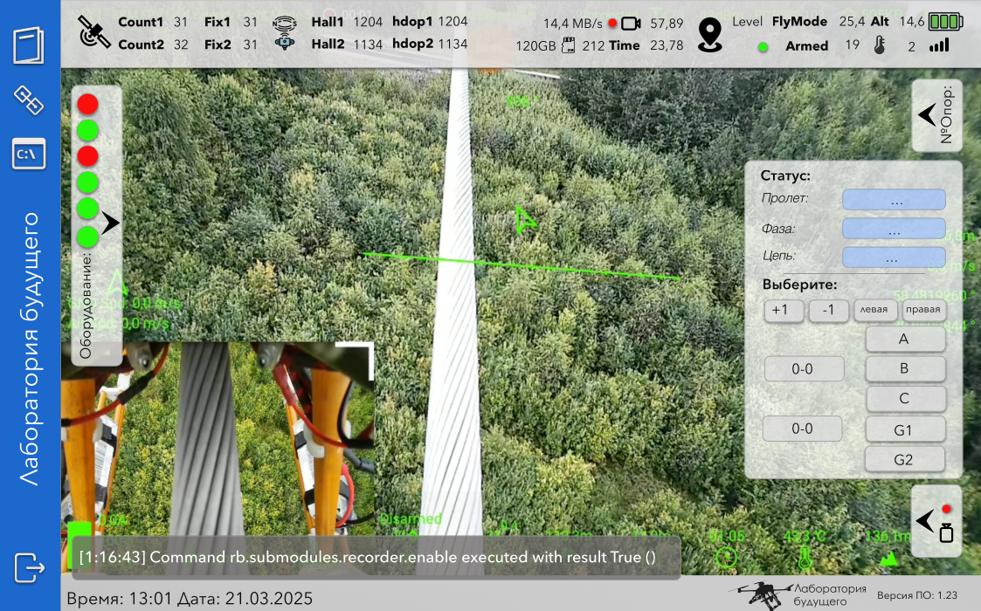This screenshot has height=611, width=981.
Task: Click the 14,4 MB/s data rate value
Action: pos(572,24)
